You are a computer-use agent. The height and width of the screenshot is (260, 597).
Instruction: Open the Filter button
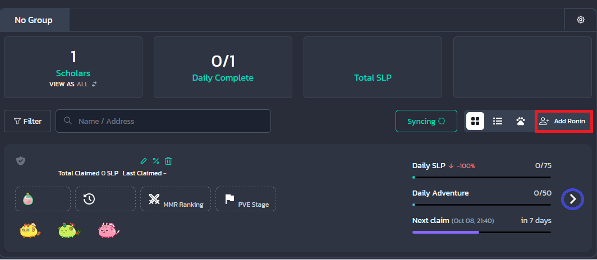coord(27,121)
